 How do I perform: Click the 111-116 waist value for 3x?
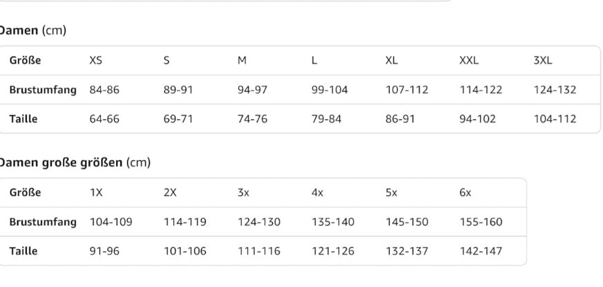point(259,251)
